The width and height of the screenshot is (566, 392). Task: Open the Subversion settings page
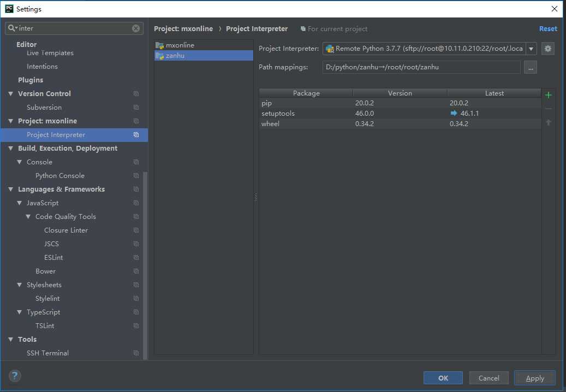44,108
